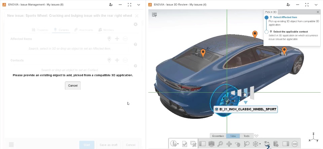This screenshot has height=149, width=323.
Task: Maximize the Issue Management widget with the fullscreen icon
Action: 130,5
